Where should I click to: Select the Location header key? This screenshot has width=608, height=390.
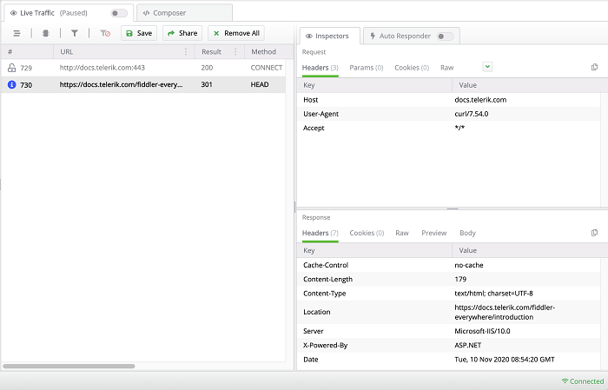pos(316,312)
